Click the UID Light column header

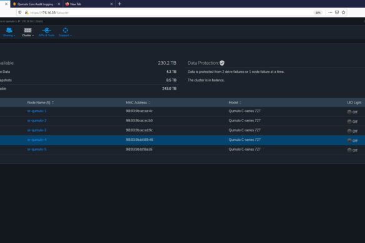coord(354,103)
